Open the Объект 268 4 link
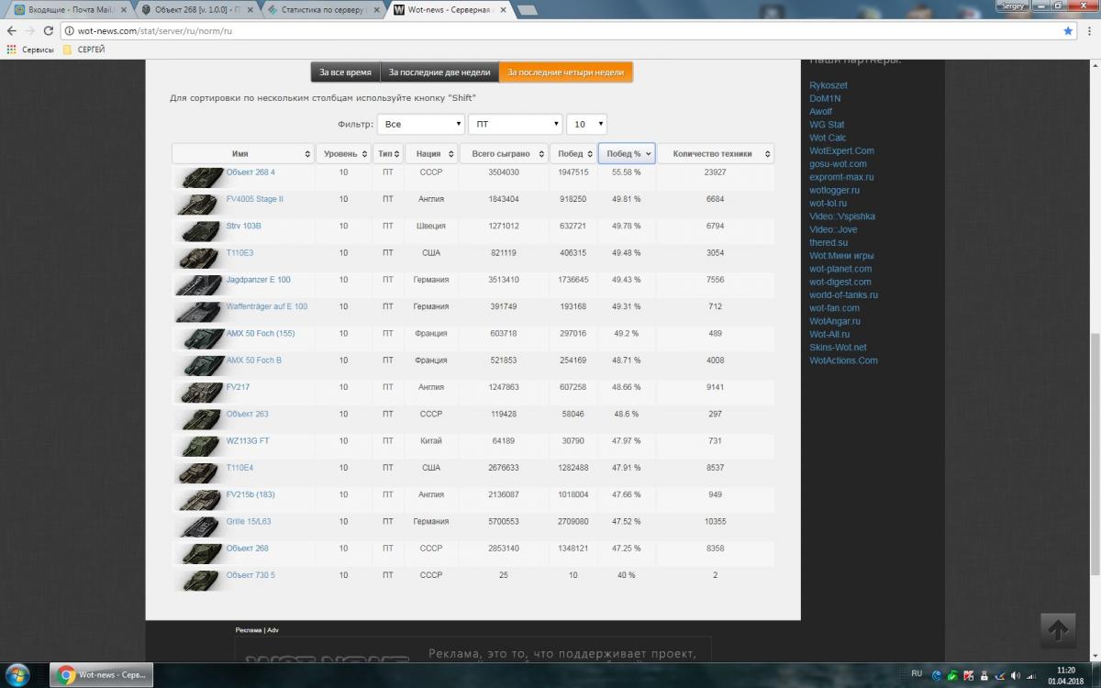Screen dimensions: 1101x688 tap(250, 172)
